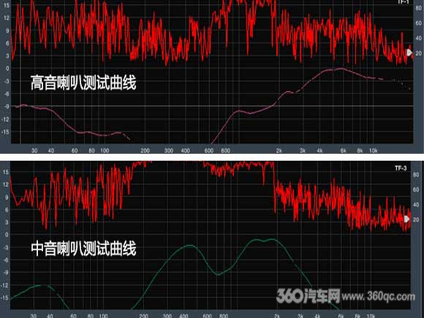Select the TF-1 trace label
This screenshot has width=424, height=318.
tap(403, 3)
